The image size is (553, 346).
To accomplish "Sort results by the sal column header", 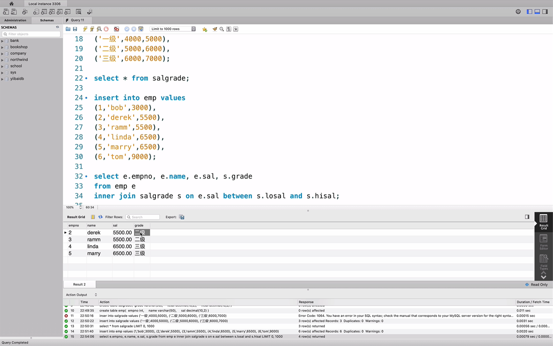I will coord(123,225).
